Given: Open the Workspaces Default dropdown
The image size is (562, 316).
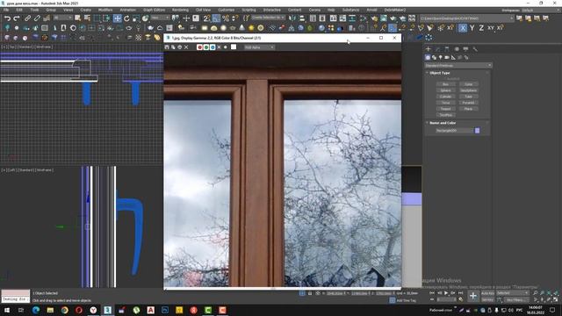Looking at the screenshot, I should [541, 10].
